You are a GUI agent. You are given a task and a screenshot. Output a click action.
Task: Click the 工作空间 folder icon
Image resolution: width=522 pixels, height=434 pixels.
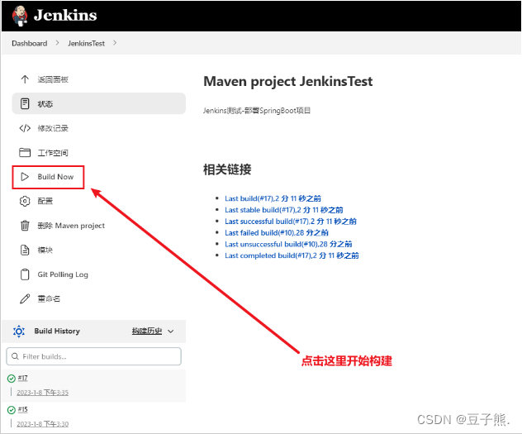(25, 153)
